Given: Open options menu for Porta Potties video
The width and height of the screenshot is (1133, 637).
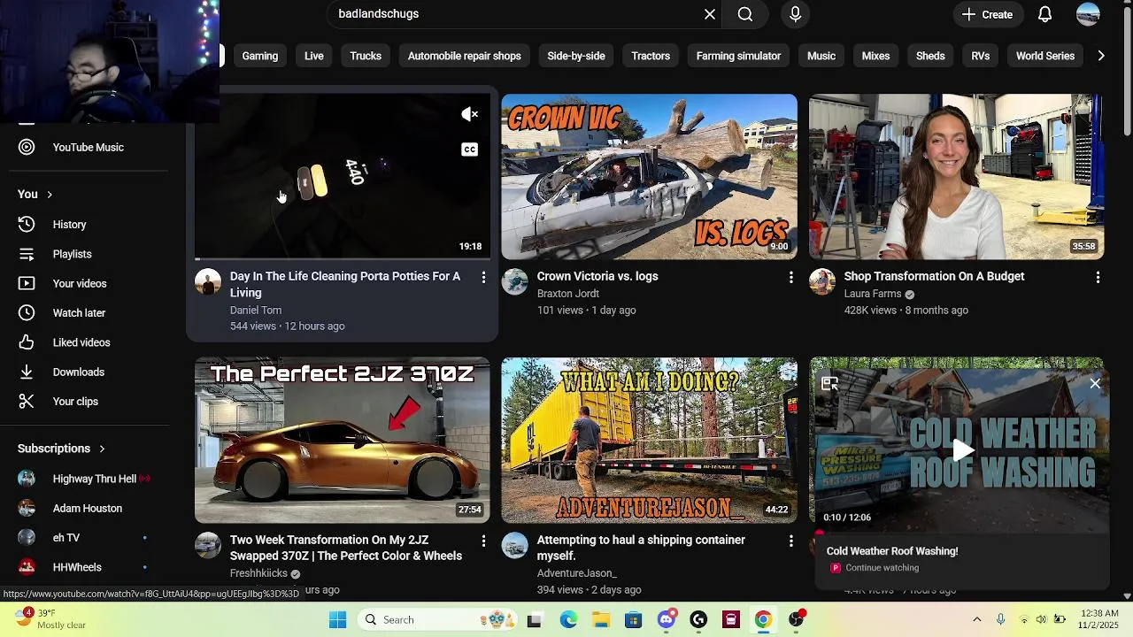Looking at the screenshot, I should tap(483, 277).
